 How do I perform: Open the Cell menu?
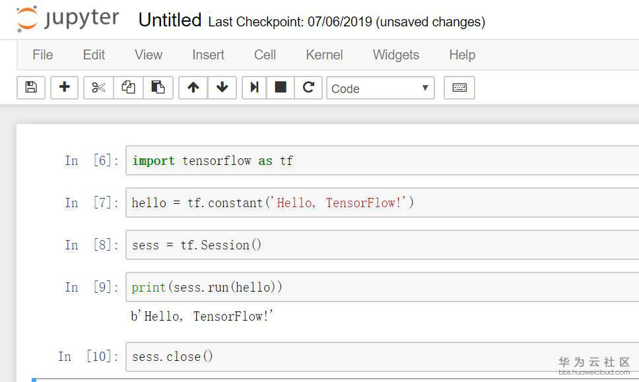[265, 55]
